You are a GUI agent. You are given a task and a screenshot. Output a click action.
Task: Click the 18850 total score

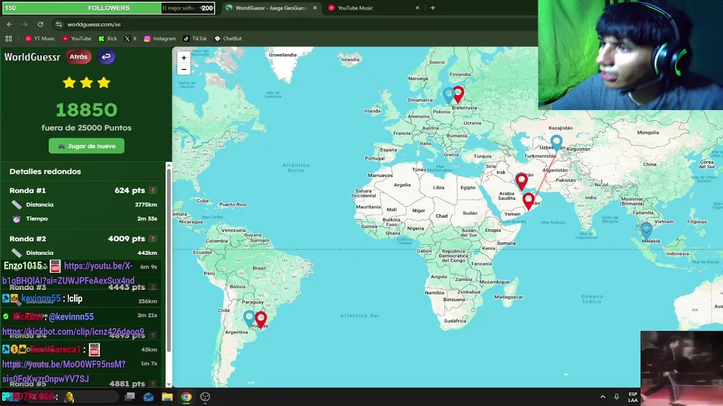click(86, 110)
